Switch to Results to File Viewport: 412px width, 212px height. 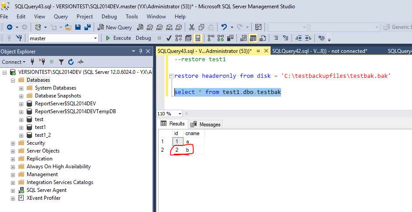[263, 38]
